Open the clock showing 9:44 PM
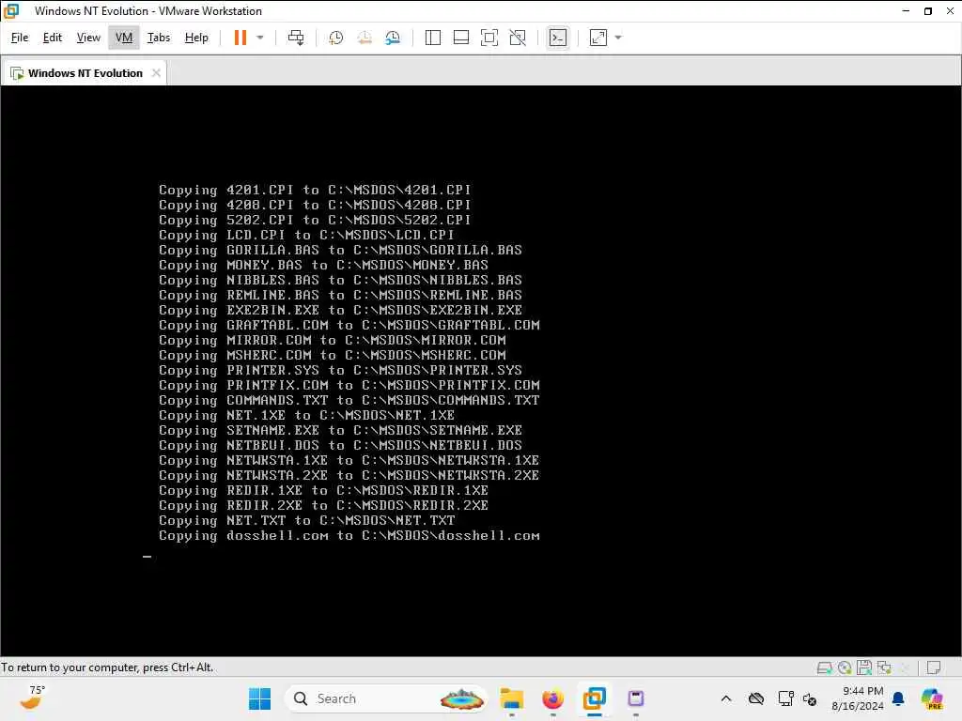The height and width of the screenshot is (721, 962). click(858, 698)
